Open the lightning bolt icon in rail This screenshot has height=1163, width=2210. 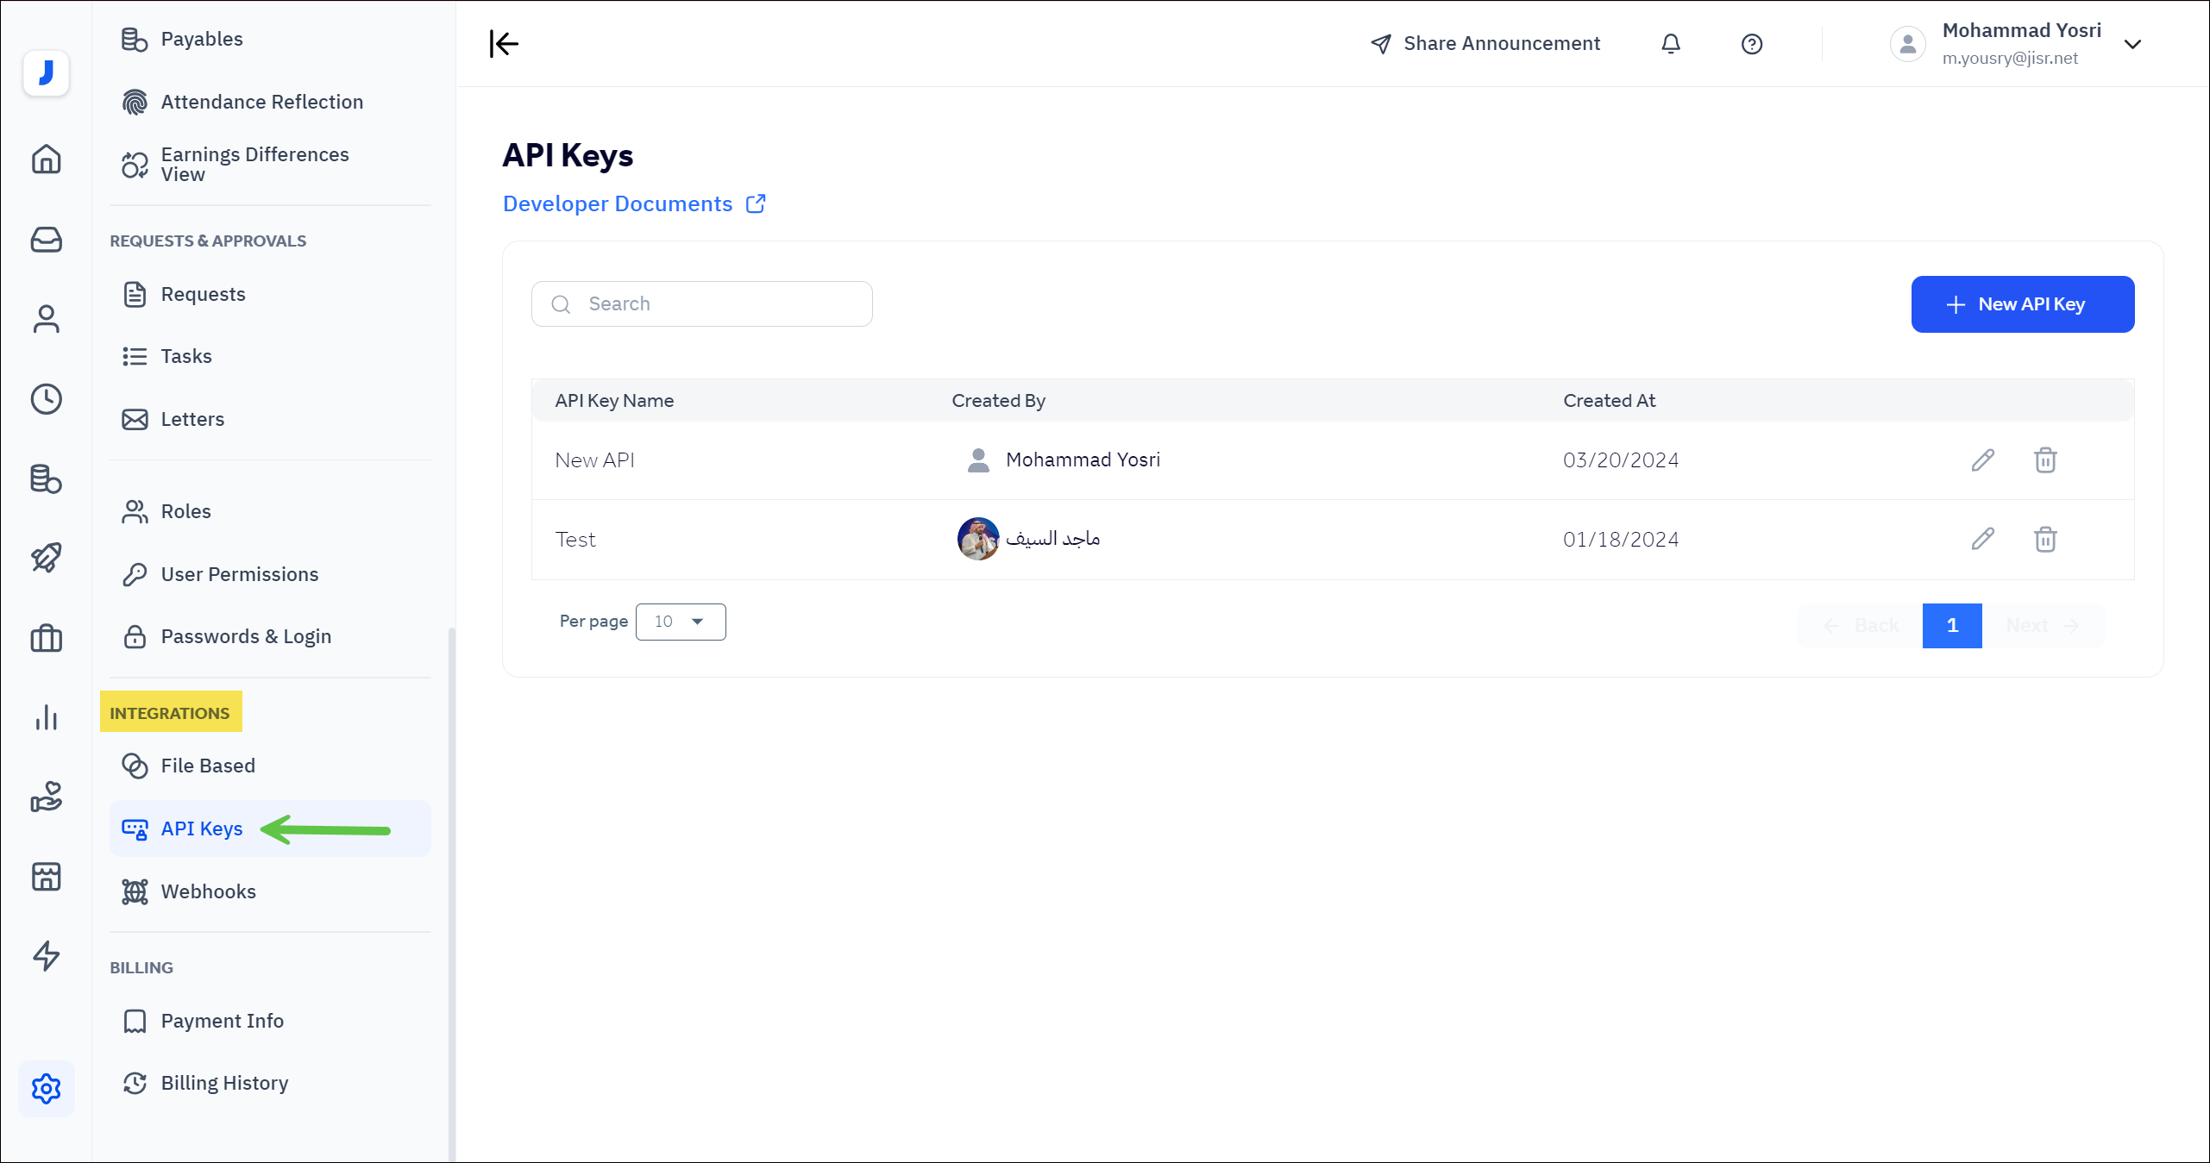click(x=47, y=955)
